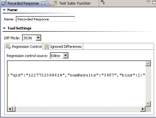
Task: Collapse the Name section
Action: 4,10
